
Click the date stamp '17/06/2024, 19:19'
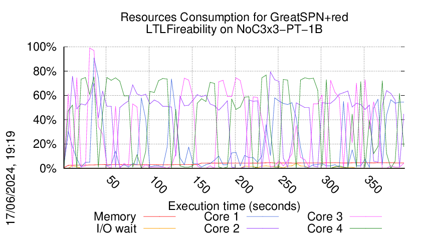pyautogui.click(x=11, y=178)
